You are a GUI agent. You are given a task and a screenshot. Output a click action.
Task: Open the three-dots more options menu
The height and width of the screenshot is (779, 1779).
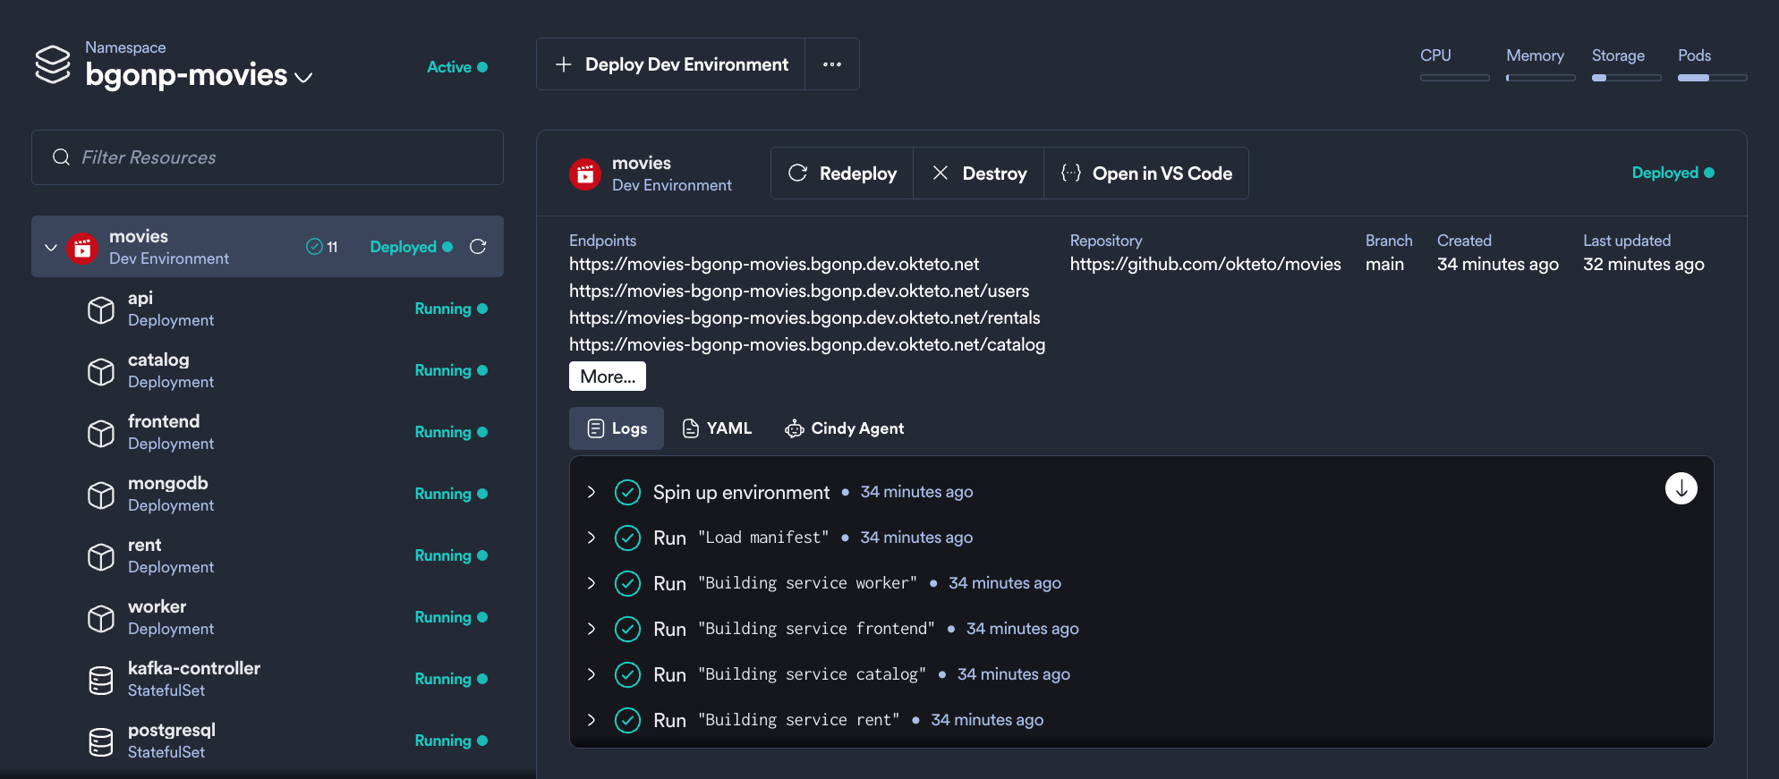831,64
